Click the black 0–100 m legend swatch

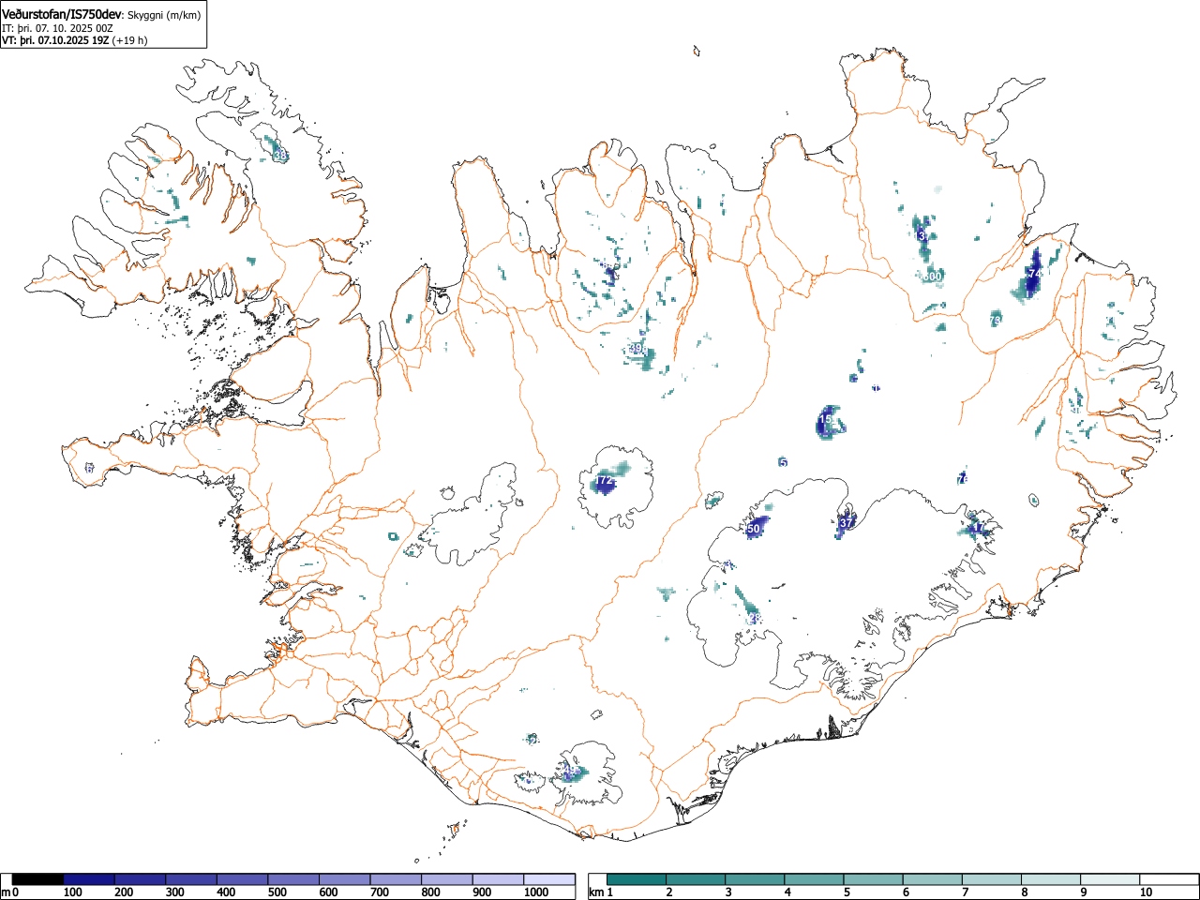tap(38, 879)
